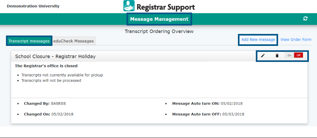
Task: Click the red Off toggle button
Action: click(x=298, y=56)
